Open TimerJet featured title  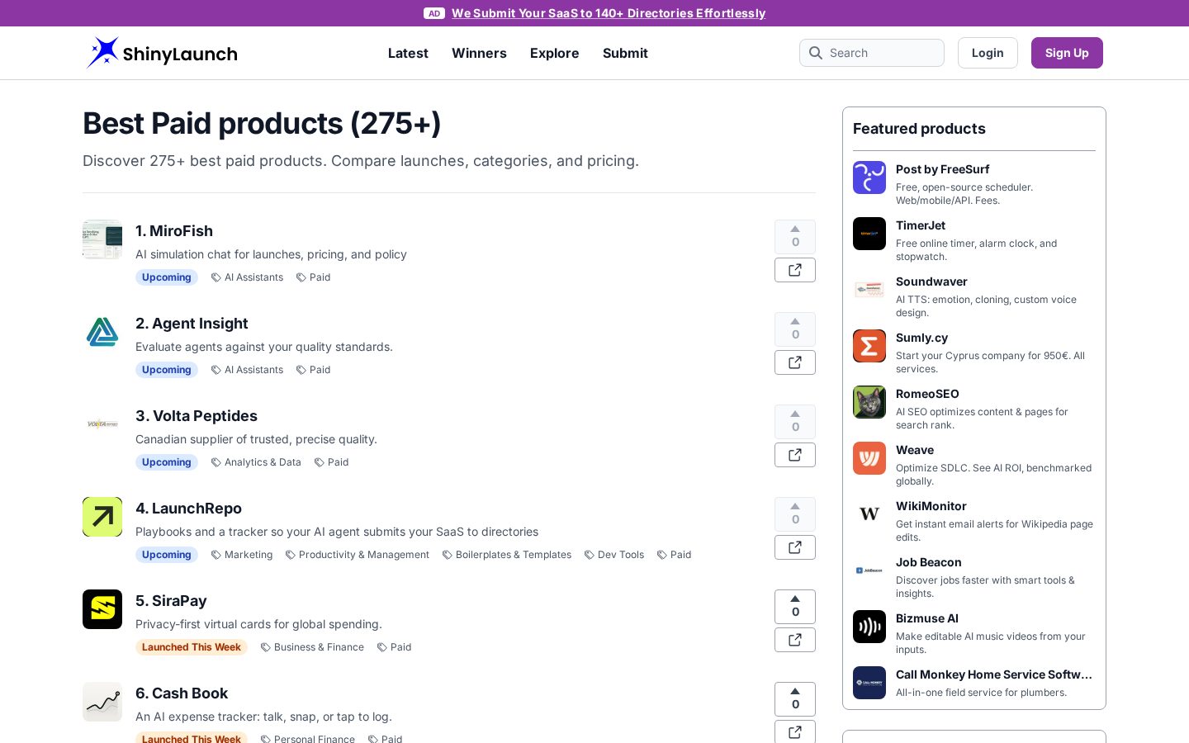coord(921,225)
